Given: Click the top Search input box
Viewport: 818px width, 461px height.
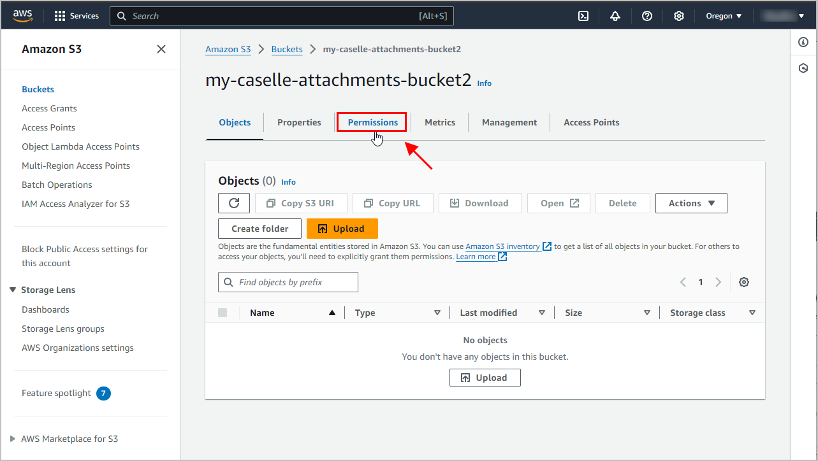Looking at the screenshot, I should [x=282, y=16].
